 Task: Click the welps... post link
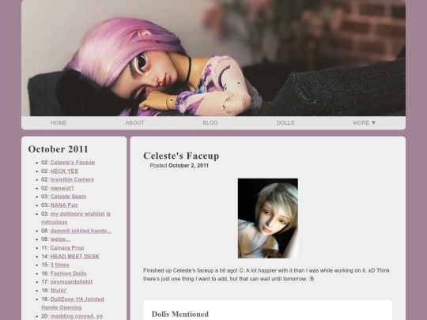tap(60, 239)
